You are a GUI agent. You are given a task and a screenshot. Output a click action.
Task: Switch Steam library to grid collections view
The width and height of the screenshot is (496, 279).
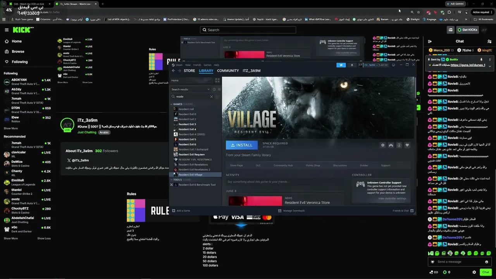point(217,80)
